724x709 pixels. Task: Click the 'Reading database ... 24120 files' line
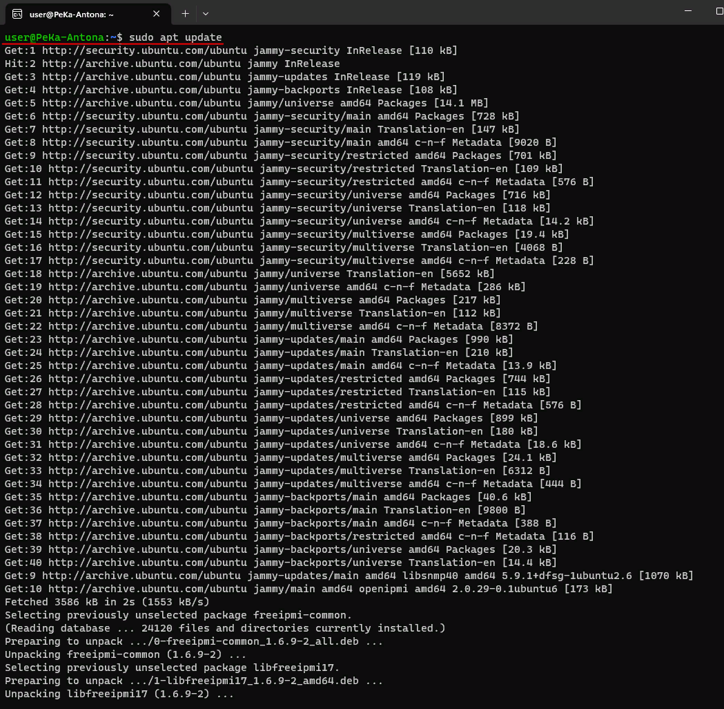pyautogui.click(x=225, y=628)
